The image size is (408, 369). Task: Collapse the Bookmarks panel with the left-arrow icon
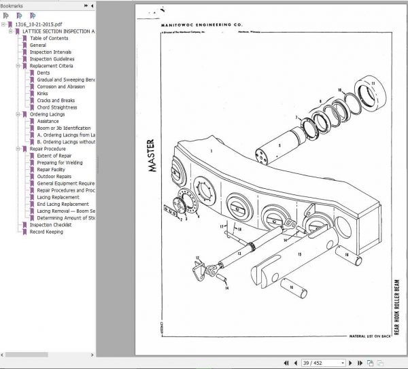[x=92, y=5]
